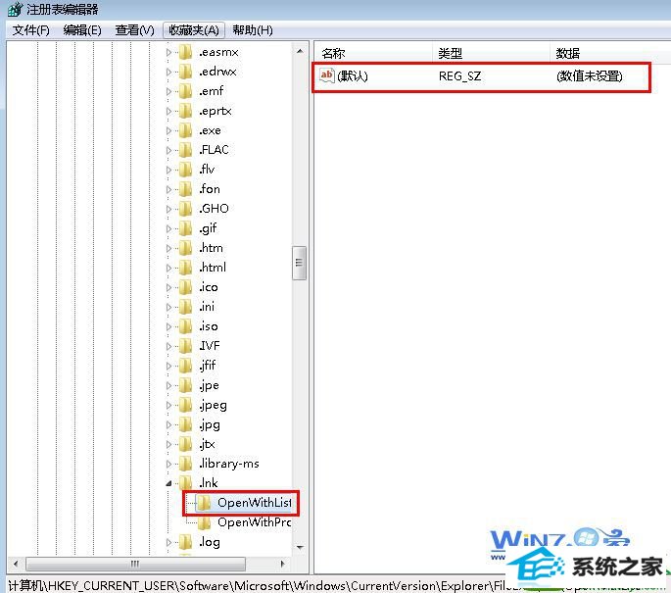This screenshot has width=671, height=593.
Task: Click the (数值未设置) data cell
Action: (590, 76)
